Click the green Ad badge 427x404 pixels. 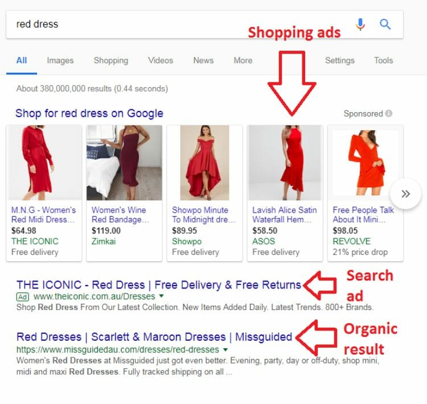(23, 296)
